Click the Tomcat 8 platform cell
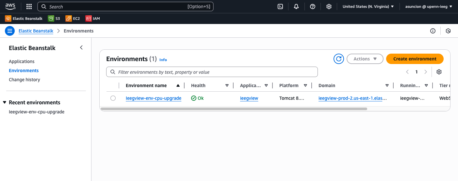This screenshot has width=458, height=181. click(x=292, y=98)
